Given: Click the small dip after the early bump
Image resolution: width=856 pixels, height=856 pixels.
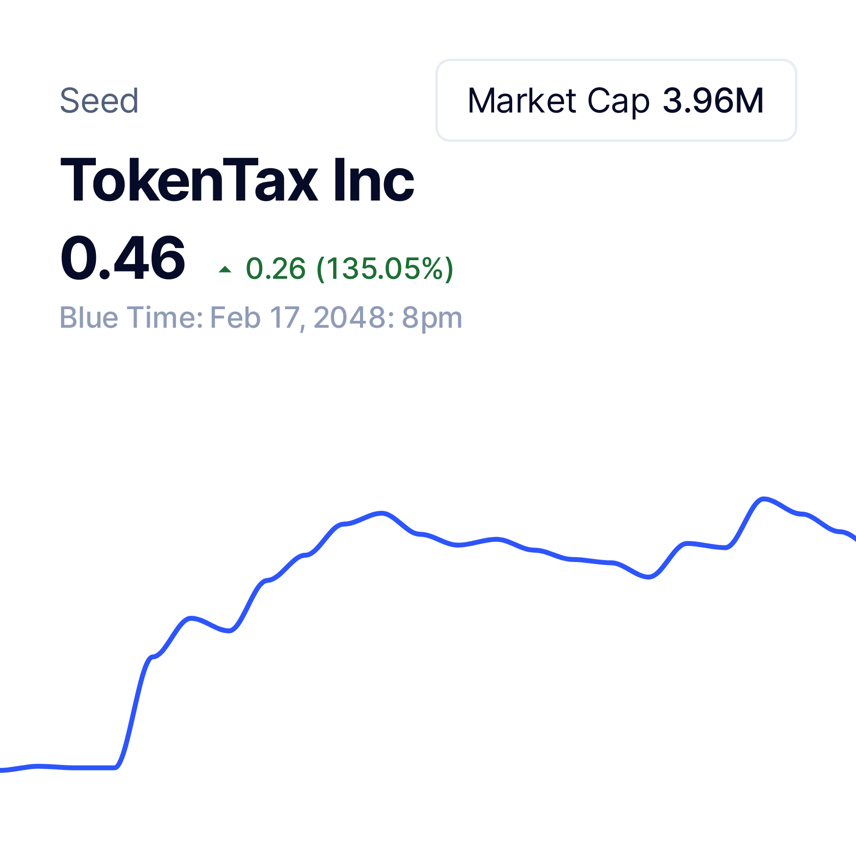Looking at the screenshot, I should (229, 630).
